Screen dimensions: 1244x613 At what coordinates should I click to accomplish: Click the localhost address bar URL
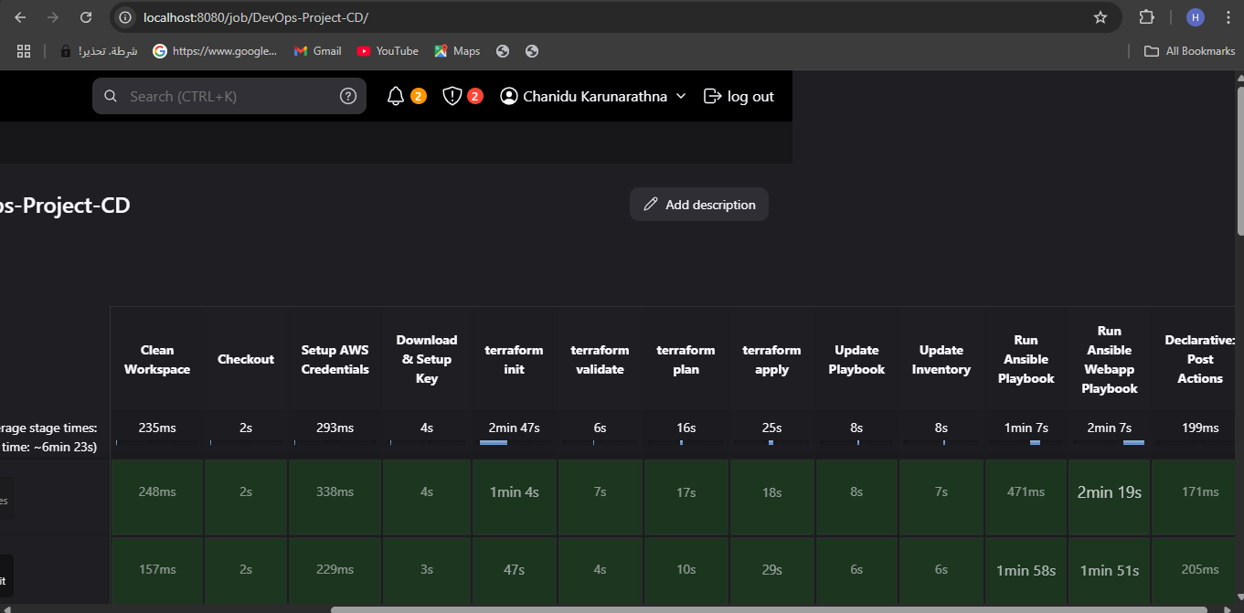(256, 17)
